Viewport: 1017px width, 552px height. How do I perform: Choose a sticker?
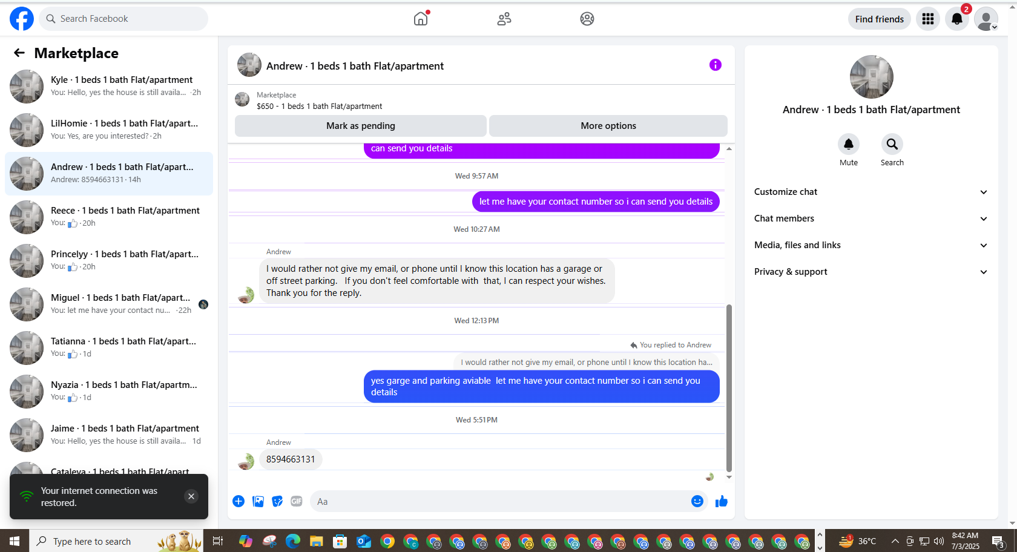[277, 501]
